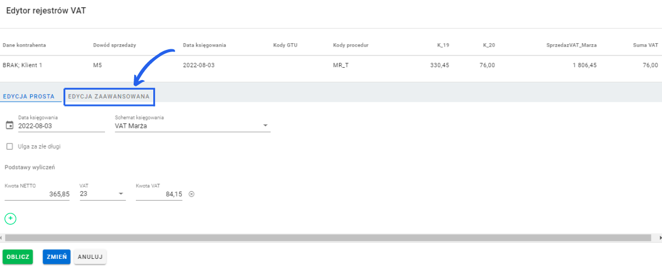Click the left arrow of the horizontal scrollbar
The height and width of the screenshot is (274, 662).
point(2,238)
